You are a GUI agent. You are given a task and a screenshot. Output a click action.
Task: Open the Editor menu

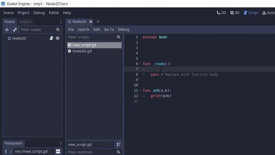[54, 12]
